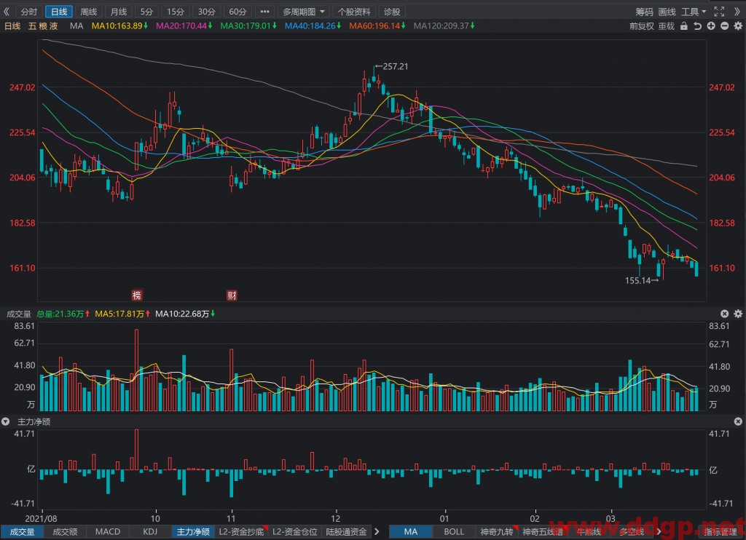Select the KDJ indicator tab
Image resolution: width=746 pixels, height=540 pixels.
[x=150, y=532]
